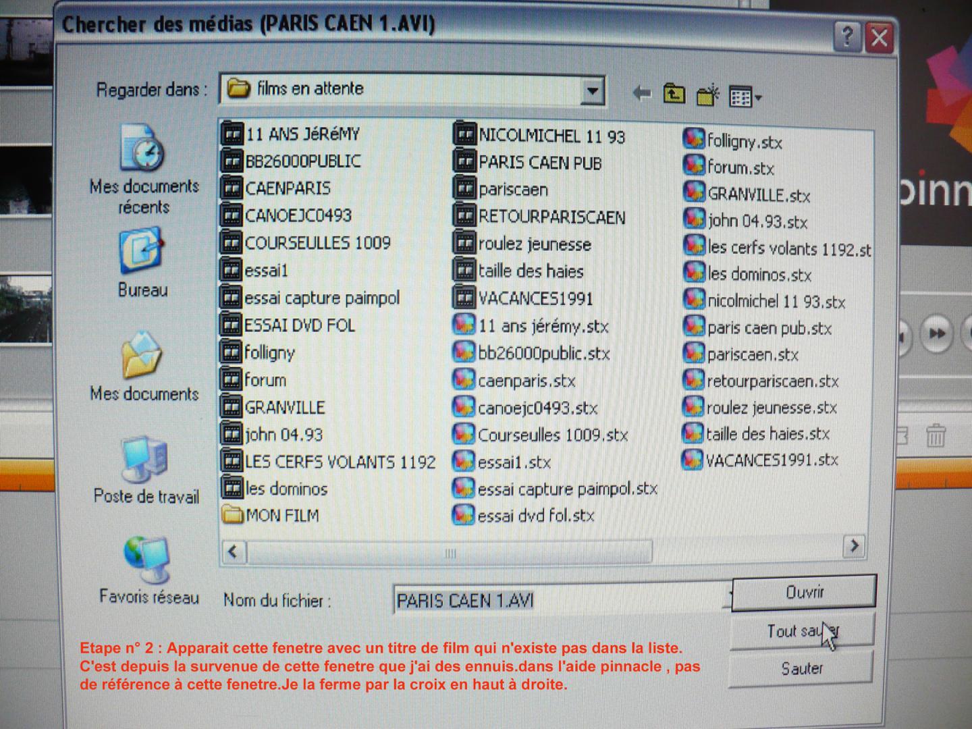Open 'Favoris réseau' shortcut
The height and width of the screenshot is (729, 972).
(x=148, y=571)
